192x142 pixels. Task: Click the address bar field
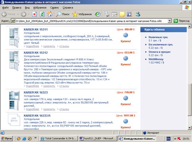[90, 21]
